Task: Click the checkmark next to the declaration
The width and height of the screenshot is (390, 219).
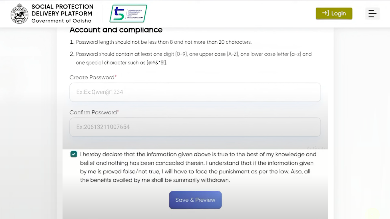Action: point(74,154)
